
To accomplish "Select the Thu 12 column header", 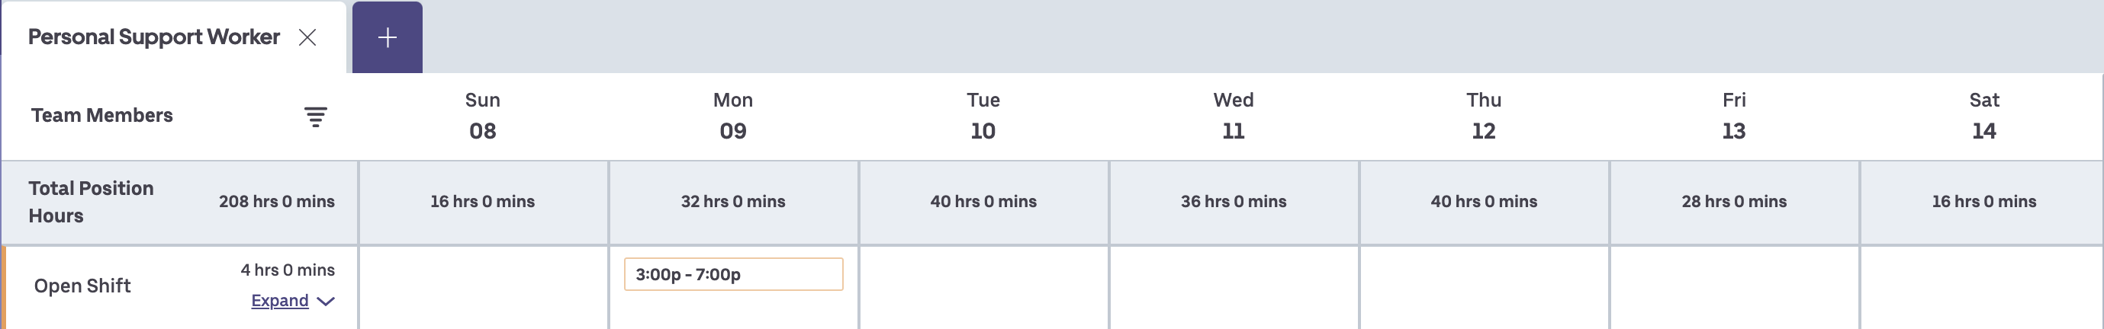I will (1483, 116).
